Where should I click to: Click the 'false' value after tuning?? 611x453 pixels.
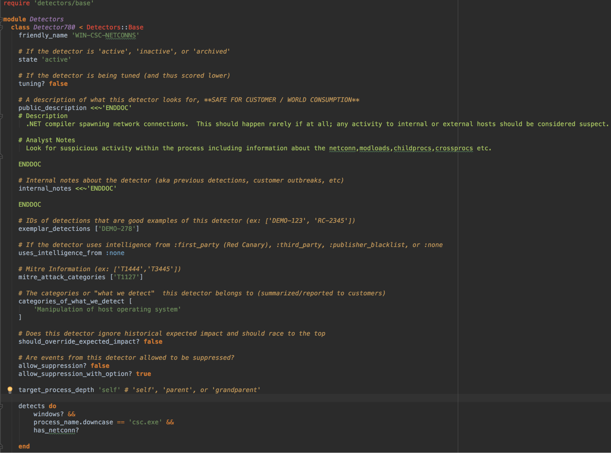[x=58, y=84]
